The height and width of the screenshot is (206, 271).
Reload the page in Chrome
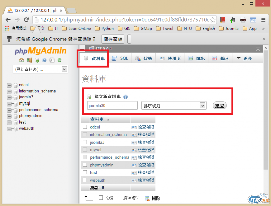point(26,20)
